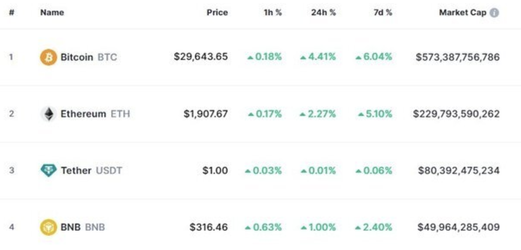Screen dimensions: 521x250
Task: Sort by 7d % column header
Action: point(383,12)
